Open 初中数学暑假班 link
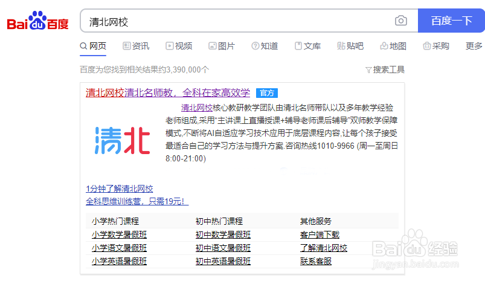The height and width of the screenshot is (281, 485). coord(223,234)
